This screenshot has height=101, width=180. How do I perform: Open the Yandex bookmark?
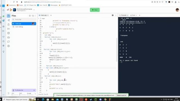tap(20, 5)
